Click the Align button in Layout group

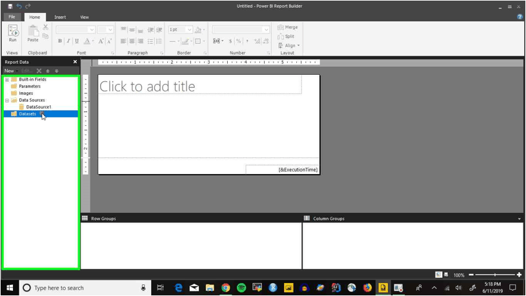(289, 46)
